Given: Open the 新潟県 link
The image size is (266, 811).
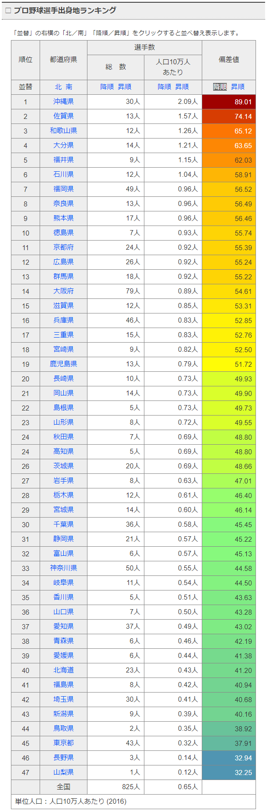Looking at the screenshot, I should [x=63, y=714].
